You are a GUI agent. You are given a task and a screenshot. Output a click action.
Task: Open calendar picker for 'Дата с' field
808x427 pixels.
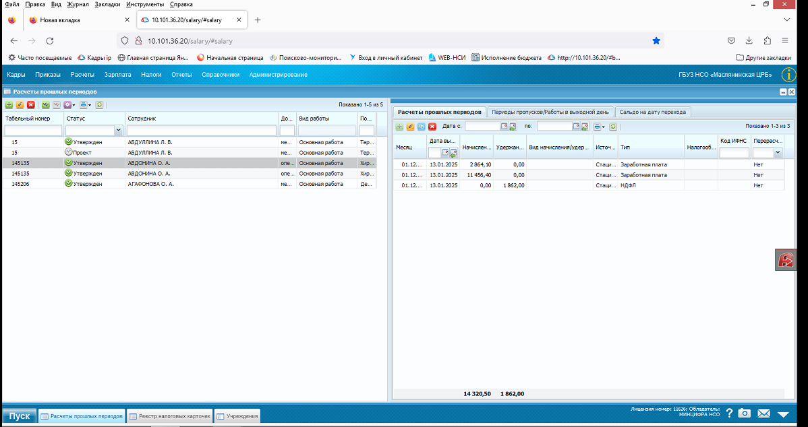(x=504, y=126)
